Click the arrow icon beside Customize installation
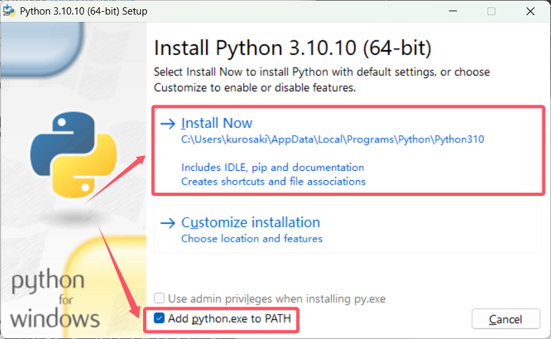551x339 pixels. 168,223
